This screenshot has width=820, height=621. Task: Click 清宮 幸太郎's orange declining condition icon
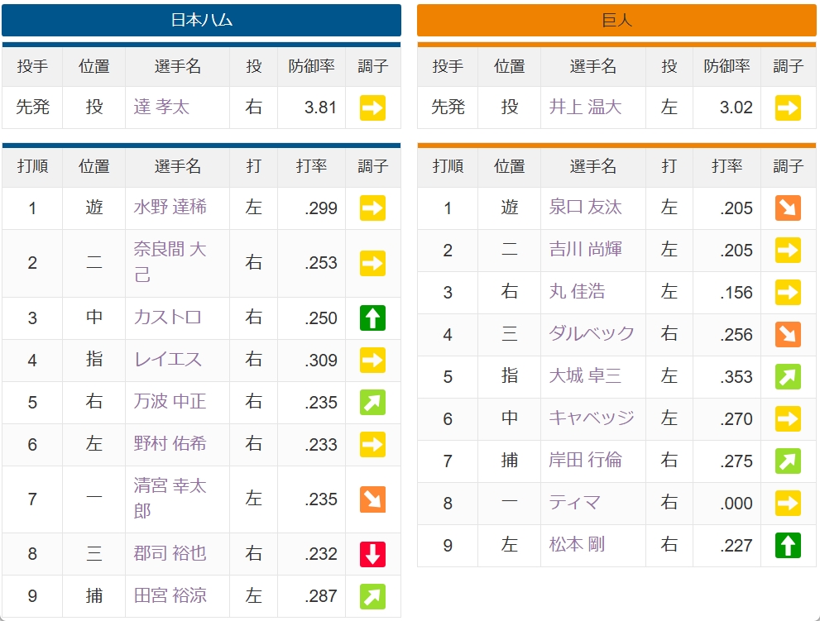click(372, 499)
